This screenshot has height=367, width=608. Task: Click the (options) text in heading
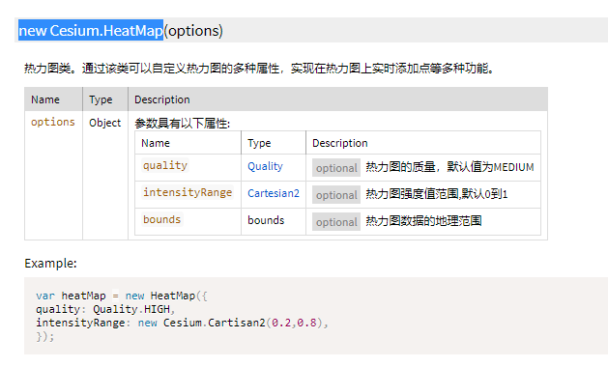pyautogui.click(x=193, y=31)
